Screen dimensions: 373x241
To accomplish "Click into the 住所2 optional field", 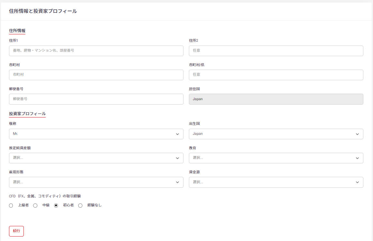I will (x=276, y=51).
